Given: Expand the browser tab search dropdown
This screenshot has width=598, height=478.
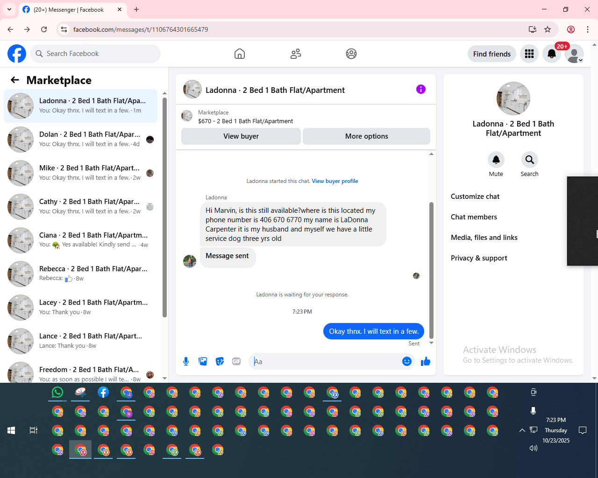Looking at the screenshot, I should (9, 9).
